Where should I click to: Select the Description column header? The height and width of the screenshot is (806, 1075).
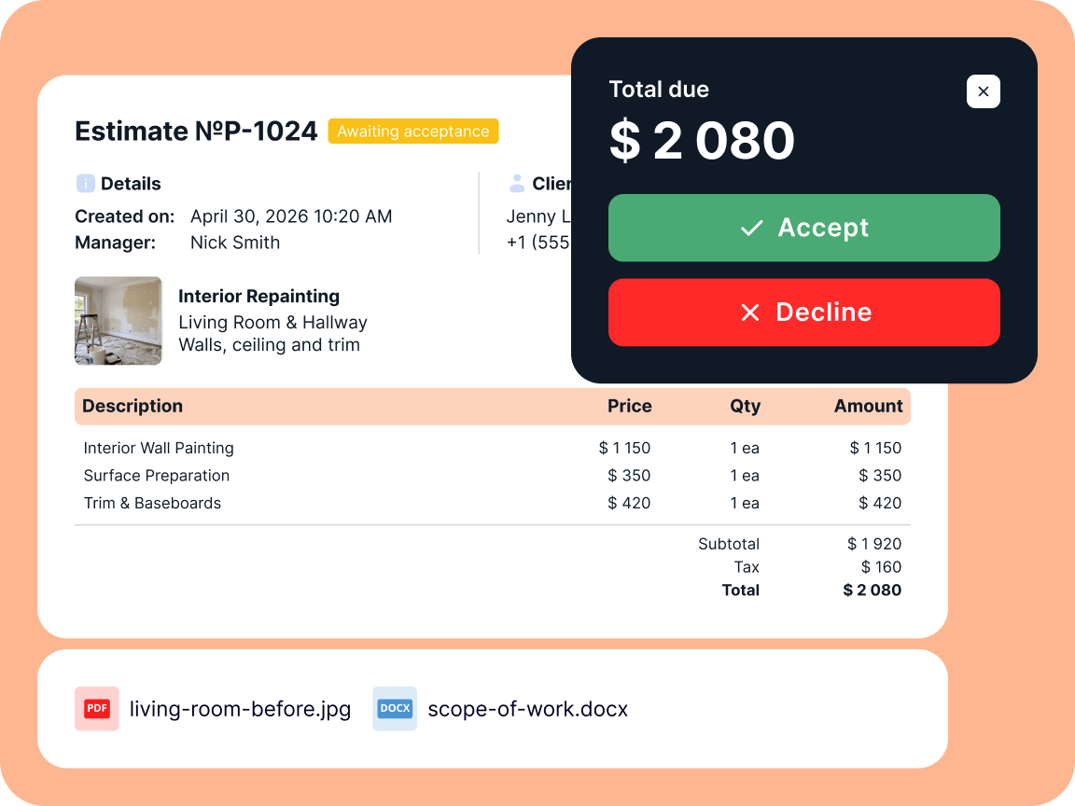133,406
